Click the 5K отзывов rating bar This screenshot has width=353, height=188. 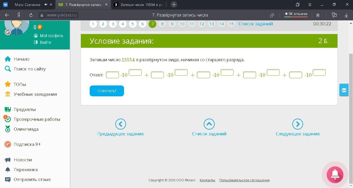pyautogui.click(x=296, y=14)
